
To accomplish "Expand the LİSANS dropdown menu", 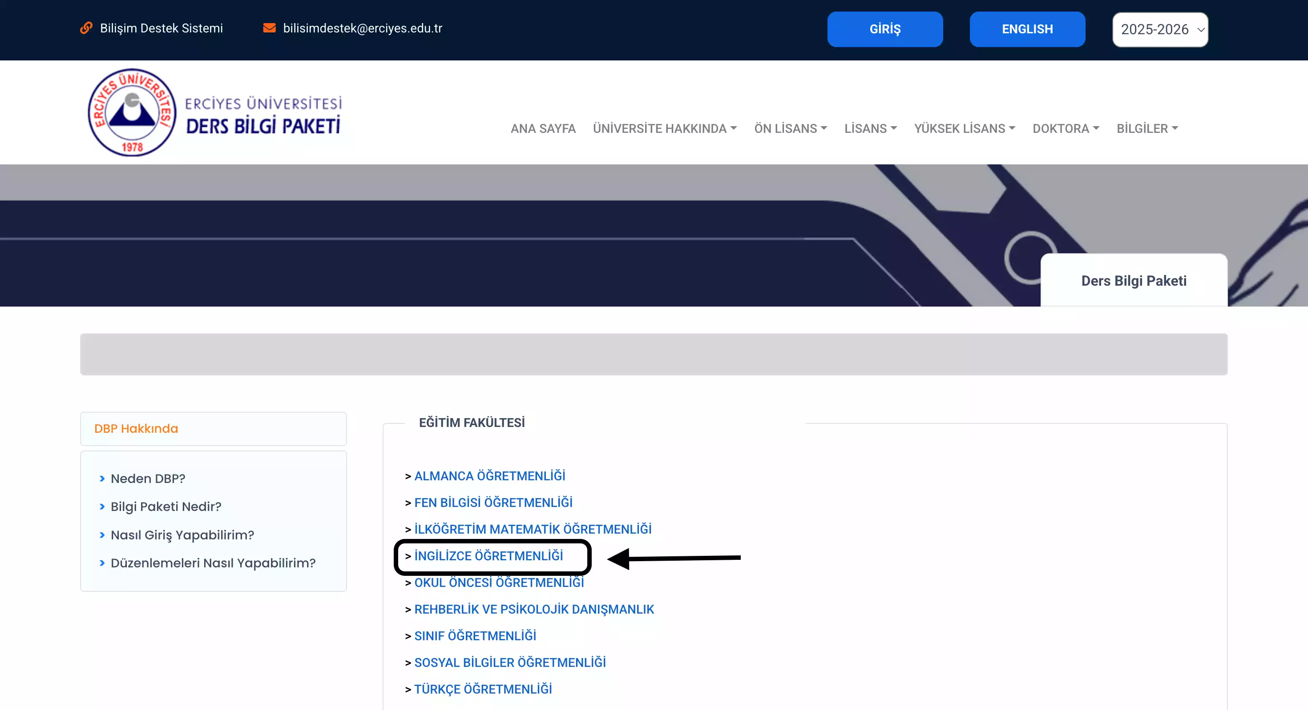I will tap(870, 129).
